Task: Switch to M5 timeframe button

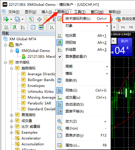Action: (x=131, y=27)
